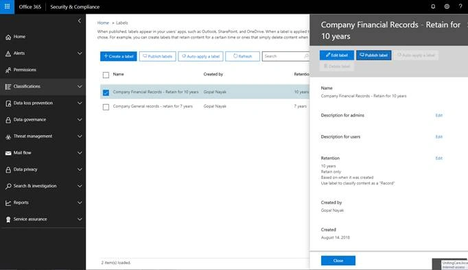
Task: Click the Classifications list icon
Action: coord(8,87)
